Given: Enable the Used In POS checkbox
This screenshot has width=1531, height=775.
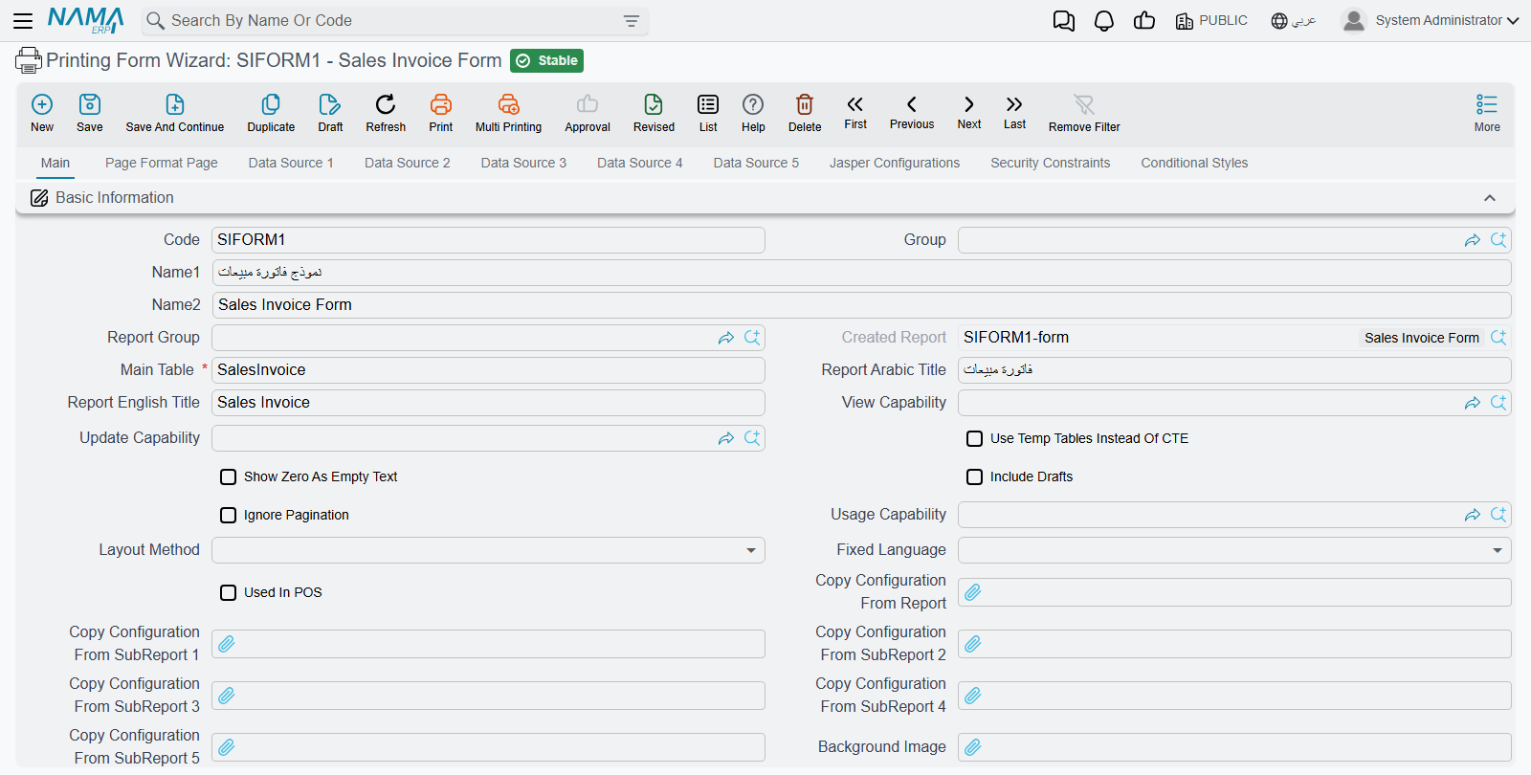Looking at the screenshot, I should tap(229, 592).
